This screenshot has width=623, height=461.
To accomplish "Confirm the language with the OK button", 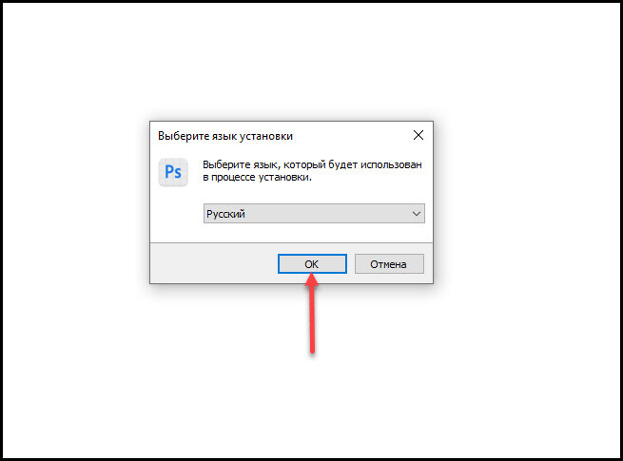I will coord(312,263).
